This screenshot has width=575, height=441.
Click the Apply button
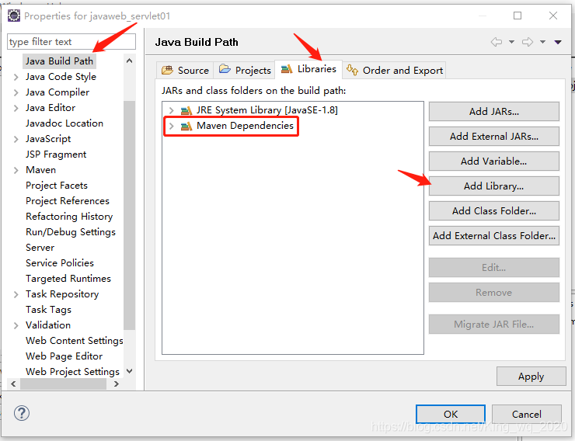pyautogui.click(x=531, y=376)
